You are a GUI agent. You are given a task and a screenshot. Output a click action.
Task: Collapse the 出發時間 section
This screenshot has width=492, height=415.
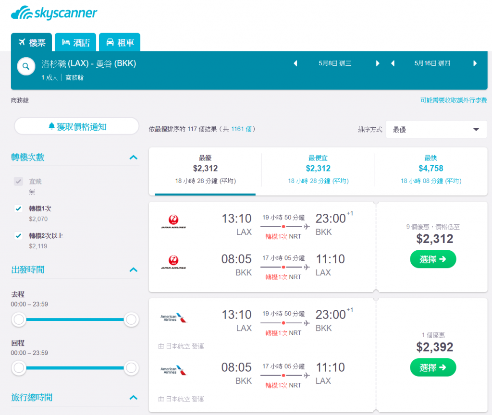point(134,270)
